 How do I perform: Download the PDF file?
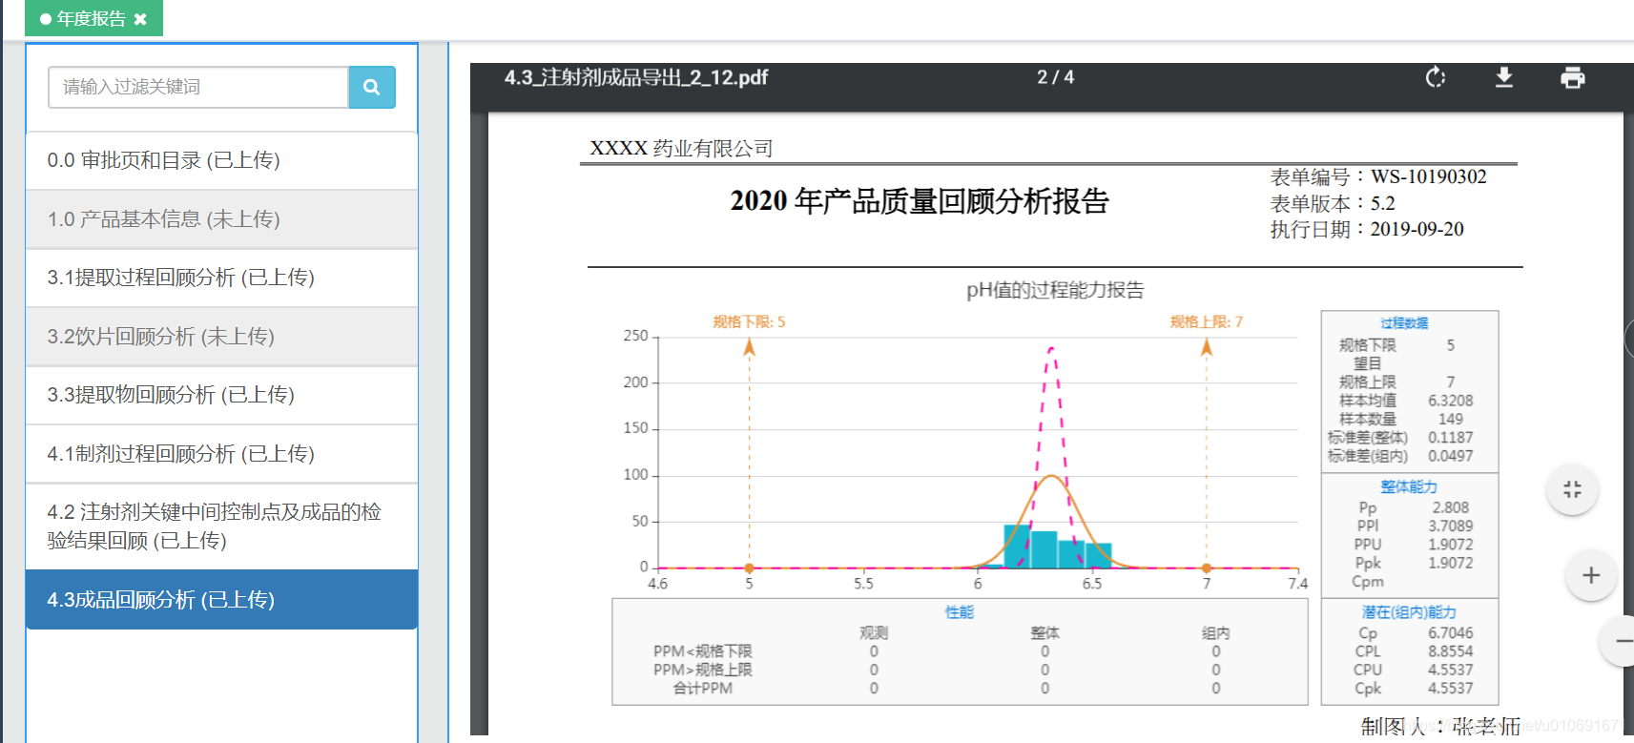[x=1504, y=77]
